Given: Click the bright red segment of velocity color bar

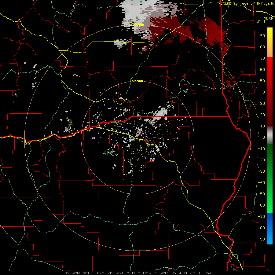Looking at the screenshot, I should [270, 65].
